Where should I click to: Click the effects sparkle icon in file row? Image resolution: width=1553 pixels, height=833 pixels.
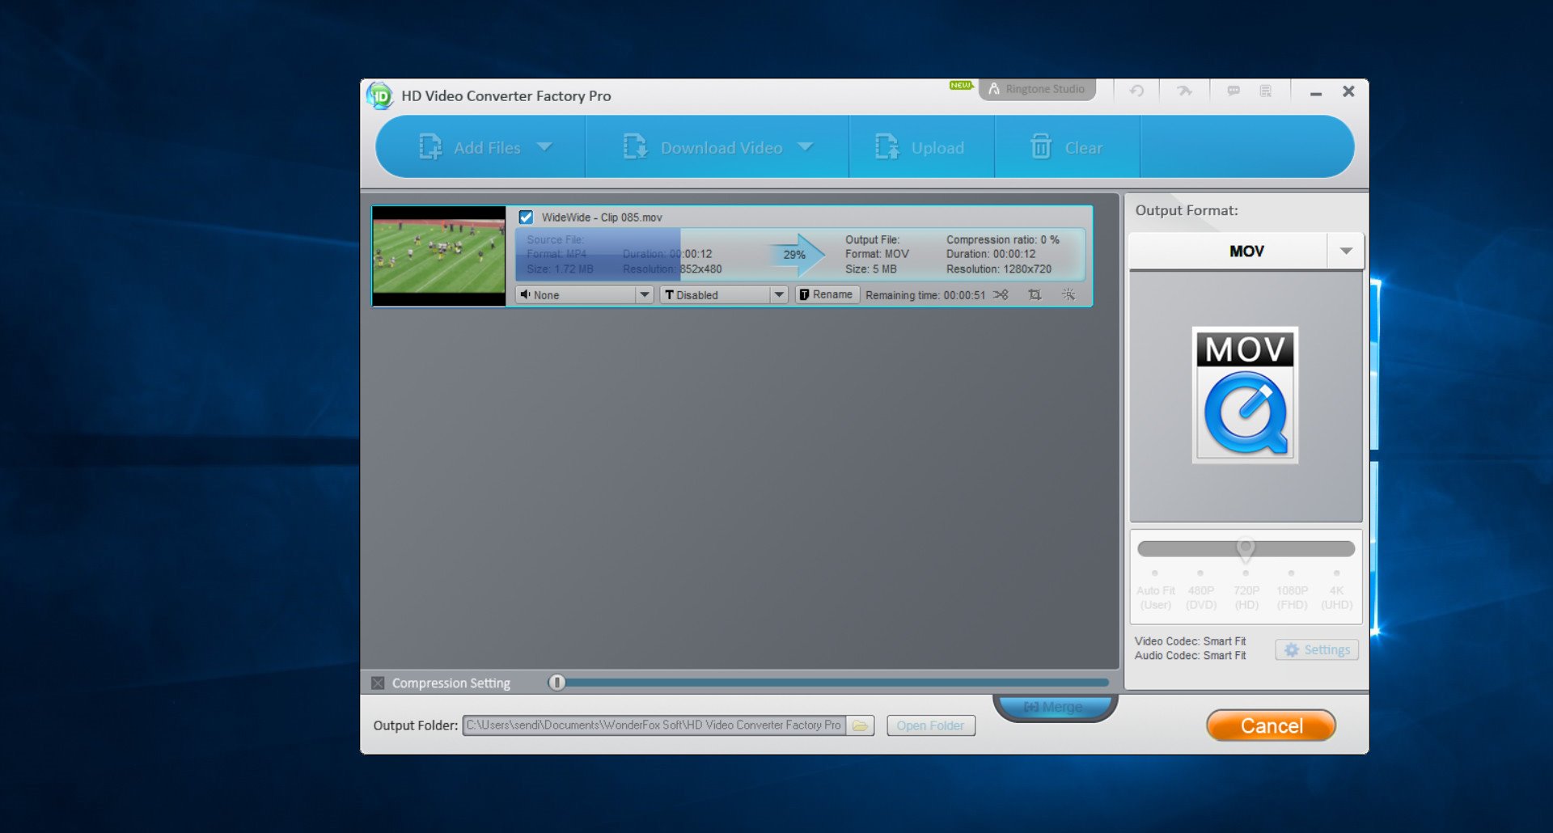coord(1068,294)
